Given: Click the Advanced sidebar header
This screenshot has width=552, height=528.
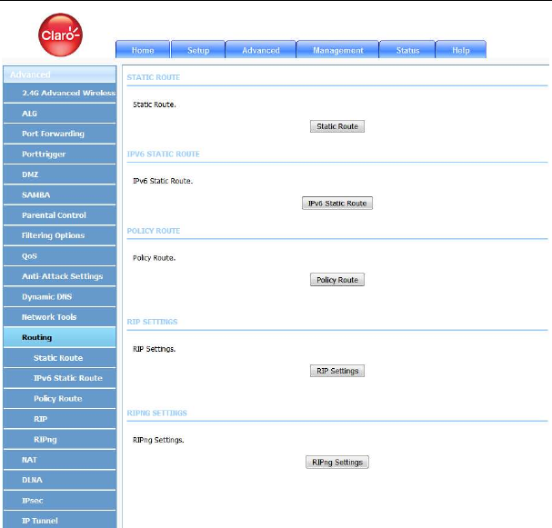Looking at the screenshot, I should (x=59, y=75).
